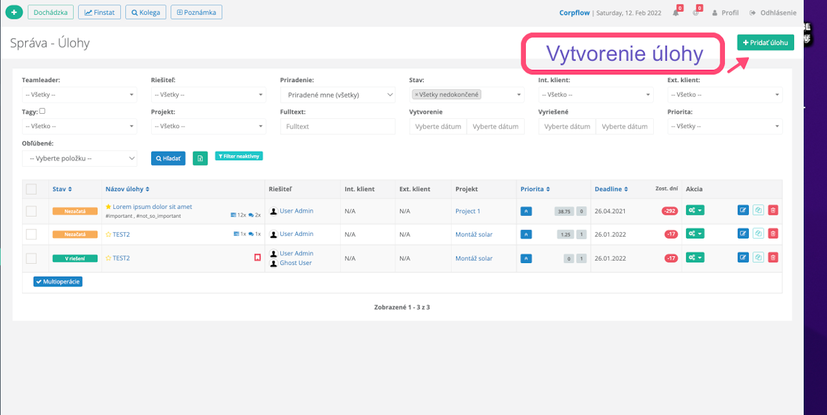Click red bookmark icon in V riešení row

pyautogui.click(x=257, y=257)
